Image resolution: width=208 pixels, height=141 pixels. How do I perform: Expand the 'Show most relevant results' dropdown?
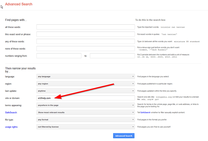click(x=85, y=112)
